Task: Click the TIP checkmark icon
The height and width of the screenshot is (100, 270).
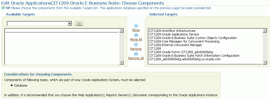Action: click(3, 8)
